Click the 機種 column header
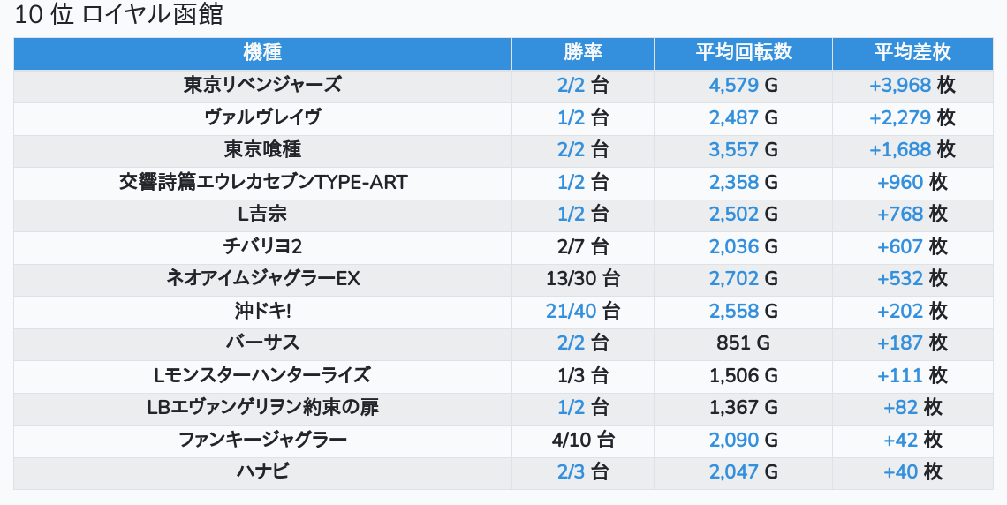1007x505 pixels. (x=262, y=53)
